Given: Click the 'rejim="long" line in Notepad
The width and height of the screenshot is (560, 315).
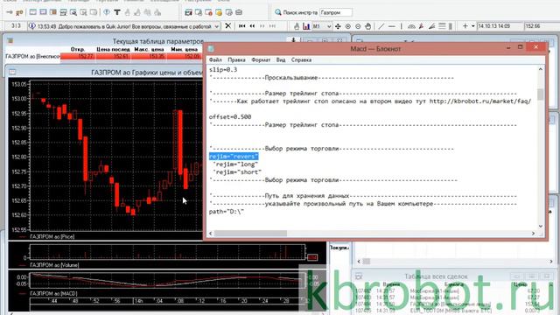Looking at the screenshot, I should point(235,164).
